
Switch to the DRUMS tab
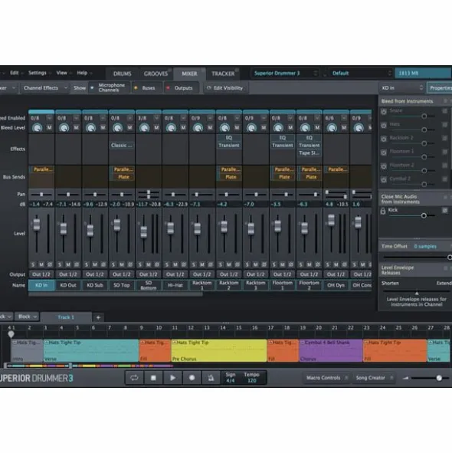tap(122, 74)
